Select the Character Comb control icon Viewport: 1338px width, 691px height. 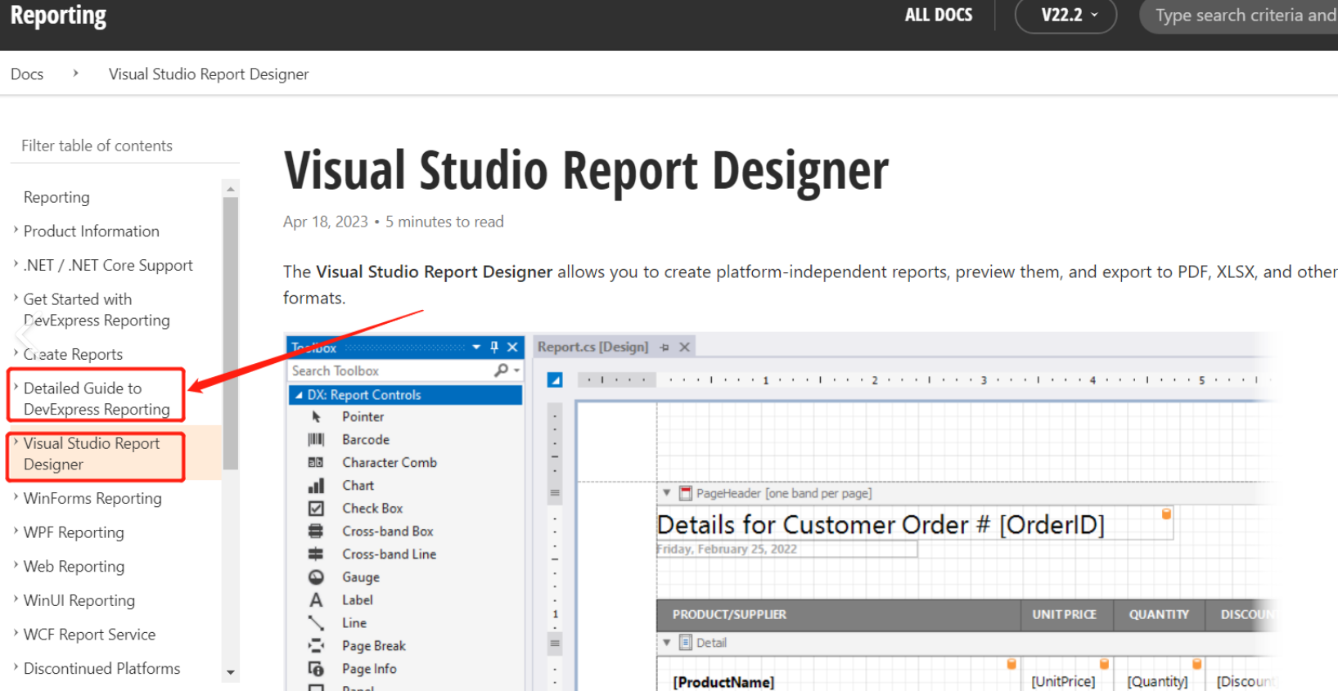[x=316, y=463]
